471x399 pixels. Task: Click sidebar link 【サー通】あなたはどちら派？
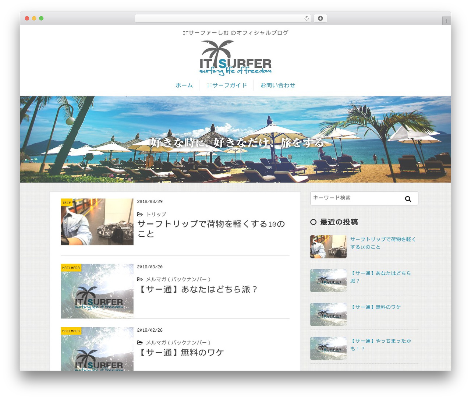coord(380,277)
